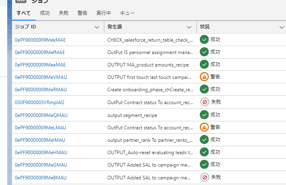Open the 成功 tab

point(45,13)
